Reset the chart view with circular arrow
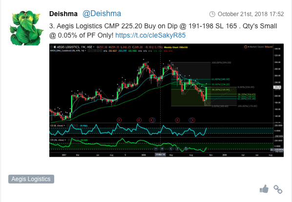 [x=186, y=149]
